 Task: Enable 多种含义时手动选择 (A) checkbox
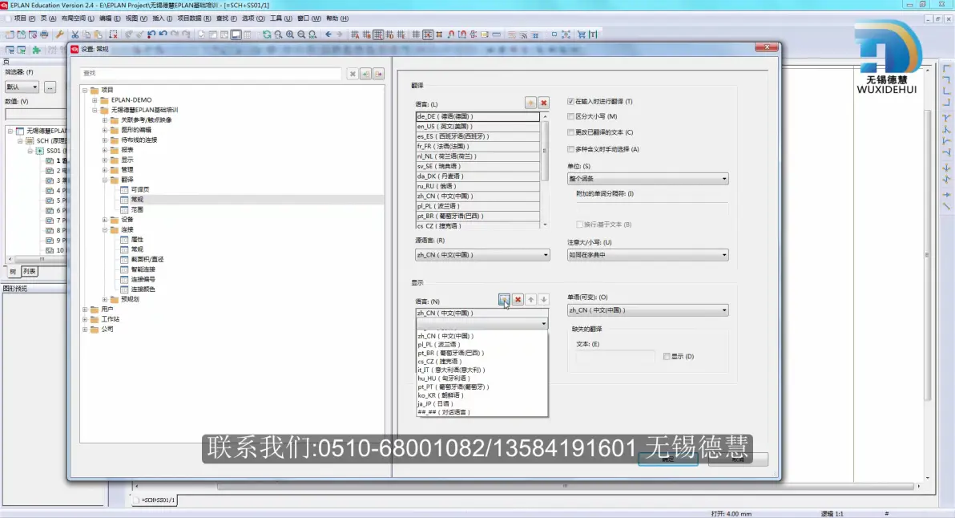pos(570,148)
